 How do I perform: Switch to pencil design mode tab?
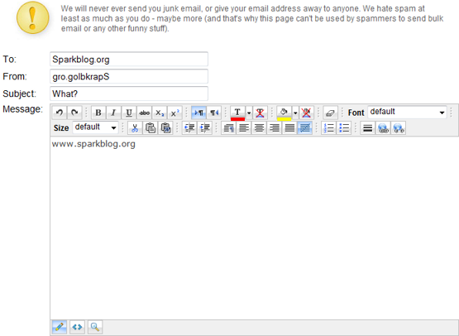59,327
